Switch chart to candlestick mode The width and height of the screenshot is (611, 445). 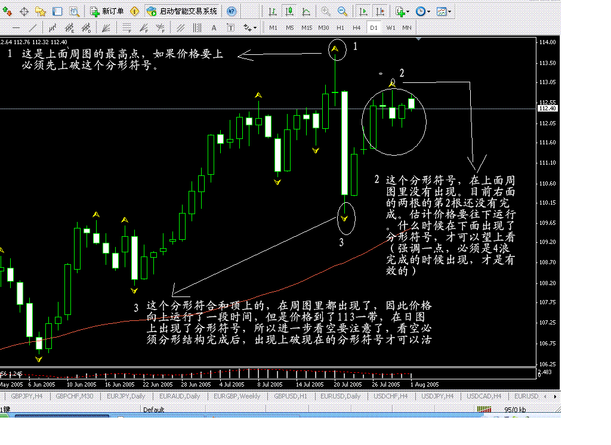click(x=289, y=11)
